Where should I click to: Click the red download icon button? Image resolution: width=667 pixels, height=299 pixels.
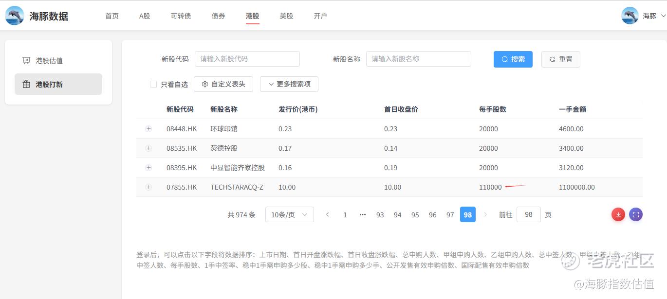pyautogui.click(x=618, y=214)
